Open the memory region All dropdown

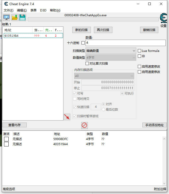pyautogui.click(x=104, y=76)
